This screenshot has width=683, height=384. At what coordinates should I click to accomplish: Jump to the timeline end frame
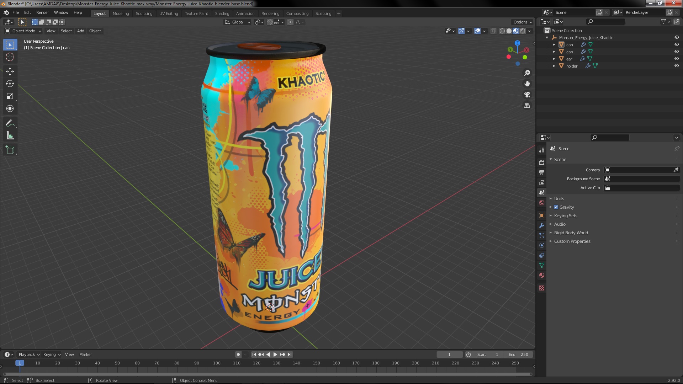(290, 354)
